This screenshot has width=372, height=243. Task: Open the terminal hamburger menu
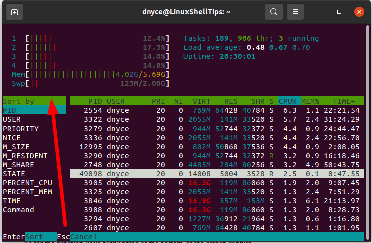(x=295, y=12)
